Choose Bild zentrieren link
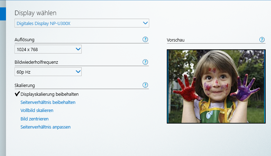271x156 pixels. tap(34, 119)
